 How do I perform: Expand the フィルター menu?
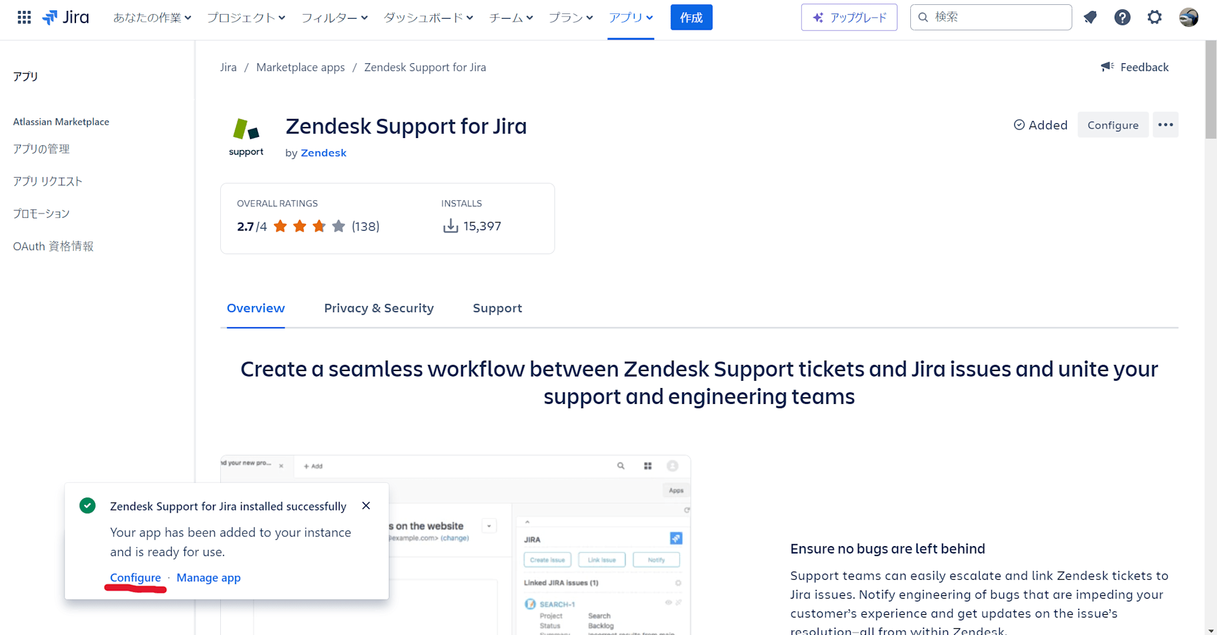[x=335, y=18]
